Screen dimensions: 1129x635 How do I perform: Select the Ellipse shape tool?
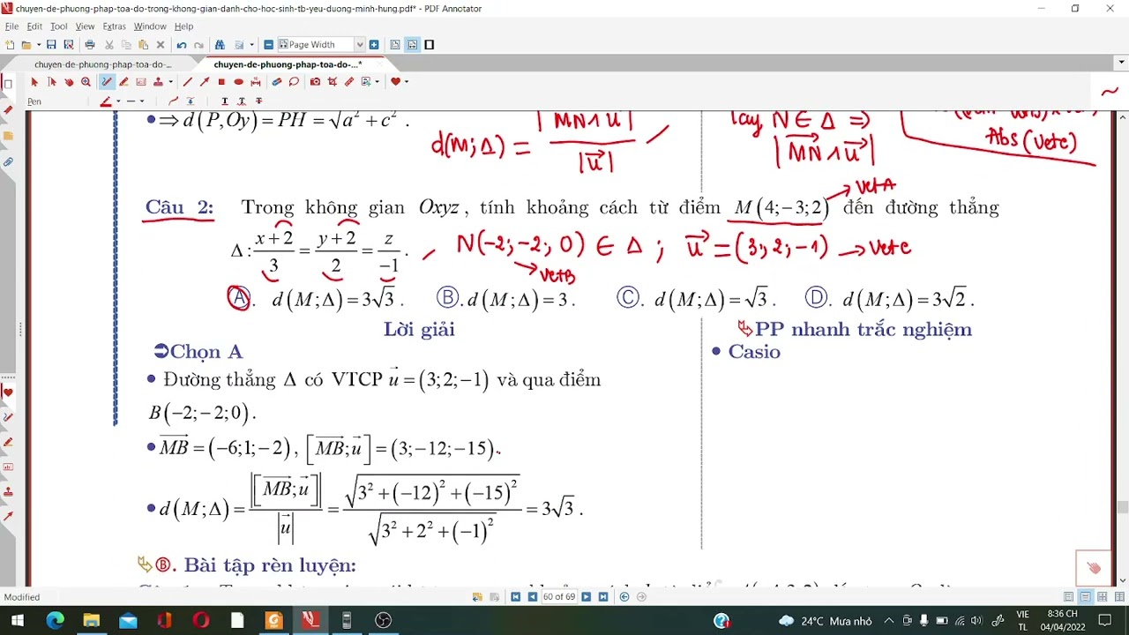[x=238, y=82]
